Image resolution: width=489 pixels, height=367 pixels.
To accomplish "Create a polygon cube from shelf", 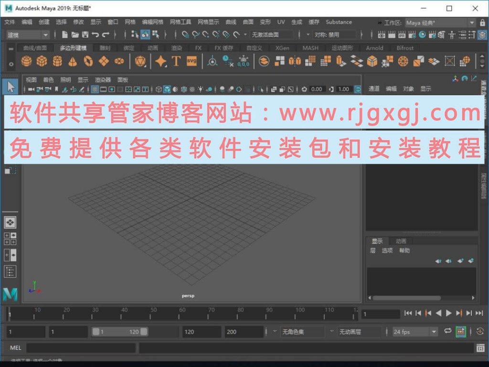I will tap(42, 61).
